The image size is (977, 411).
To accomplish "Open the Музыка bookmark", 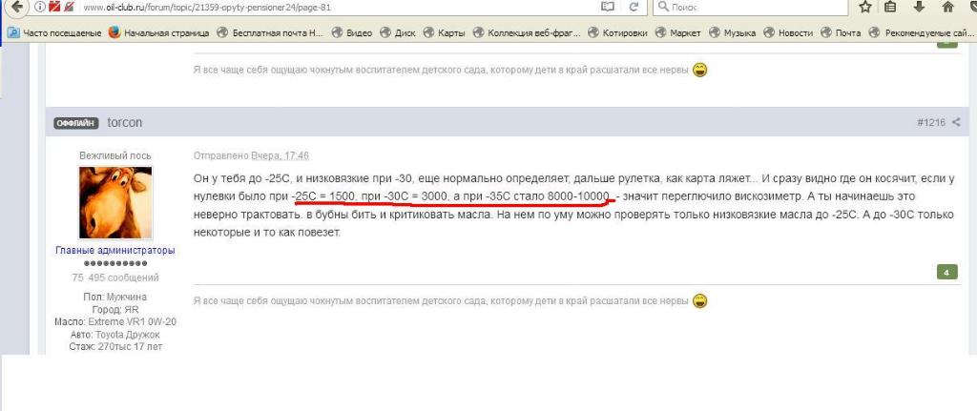I will [x=733, y=33].
